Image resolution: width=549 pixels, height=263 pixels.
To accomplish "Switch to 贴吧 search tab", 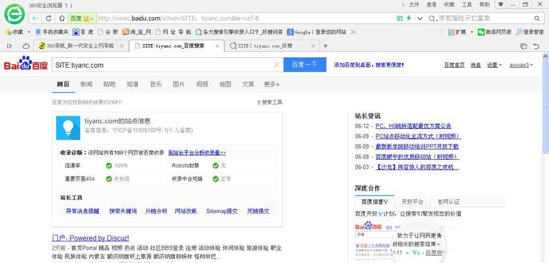I will coord(109,84).
